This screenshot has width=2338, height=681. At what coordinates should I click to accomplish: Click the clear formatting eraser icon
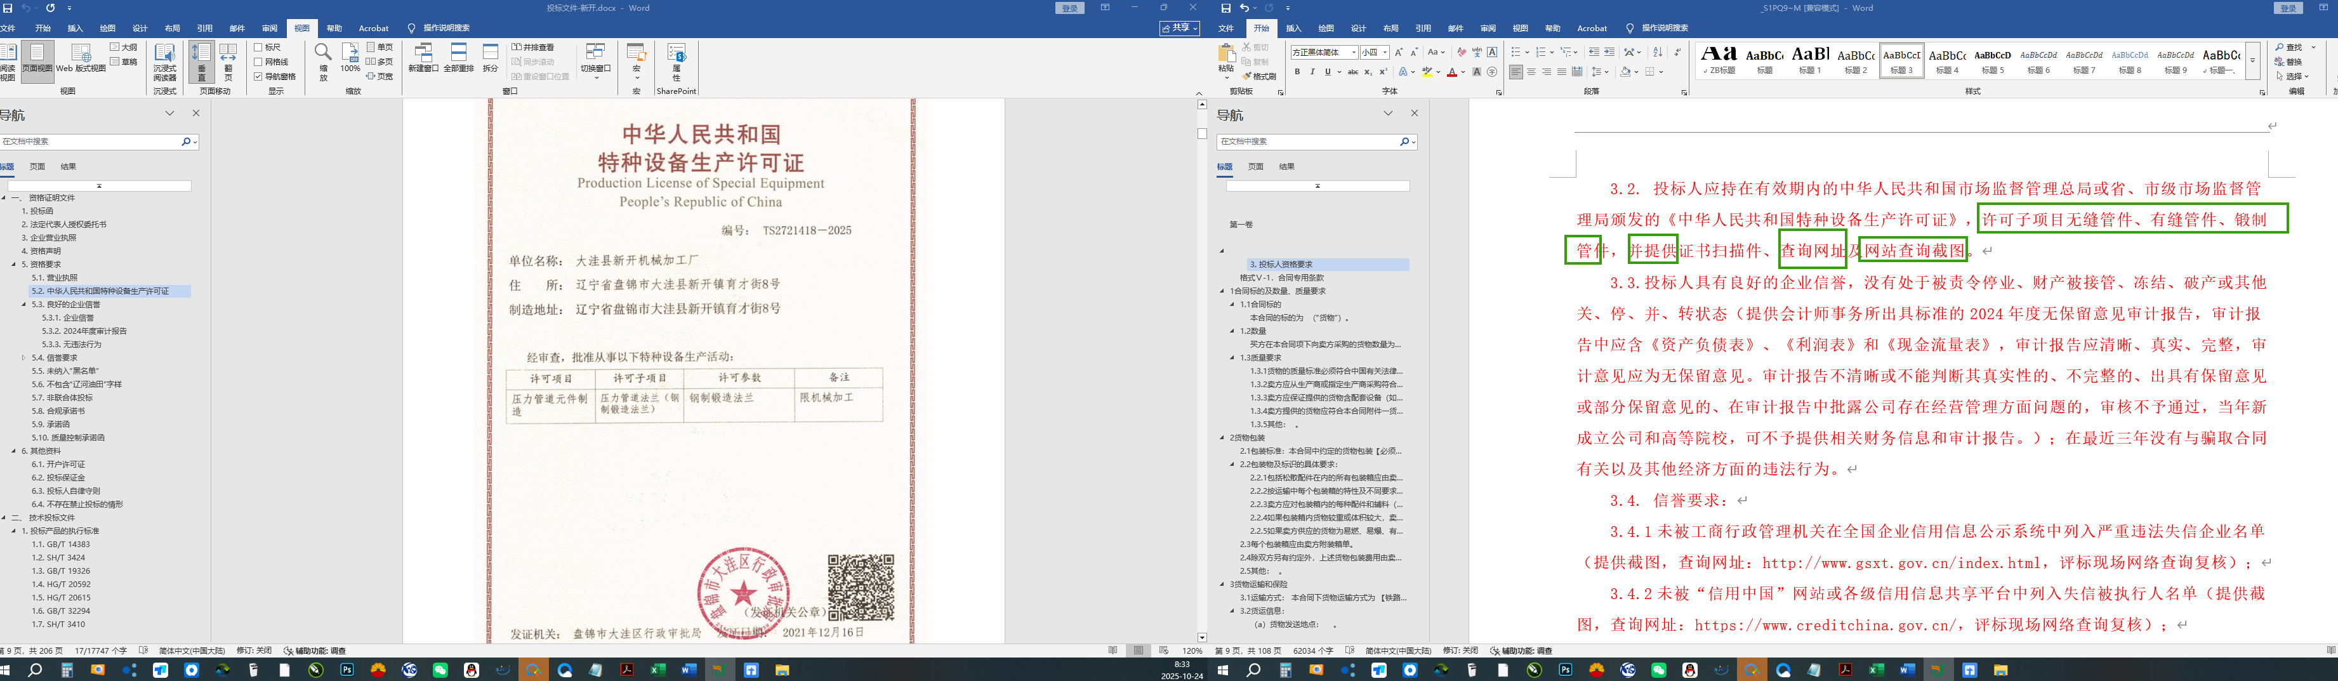[1461, 53]
